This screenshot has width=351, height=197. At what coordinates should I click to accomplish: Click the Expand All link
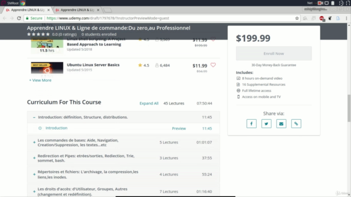149,103
